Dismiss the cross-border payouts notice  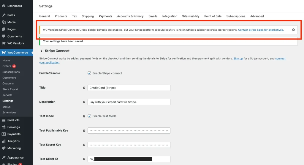click(293, 30)
